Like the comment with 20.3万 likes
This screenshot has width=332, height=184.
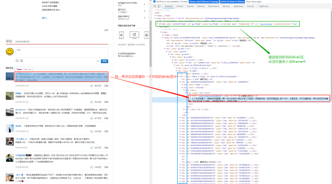92,148
